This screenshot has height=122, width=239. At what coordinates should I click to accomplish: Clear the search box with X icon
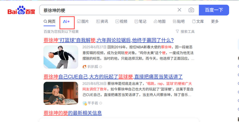coord(179,10)
